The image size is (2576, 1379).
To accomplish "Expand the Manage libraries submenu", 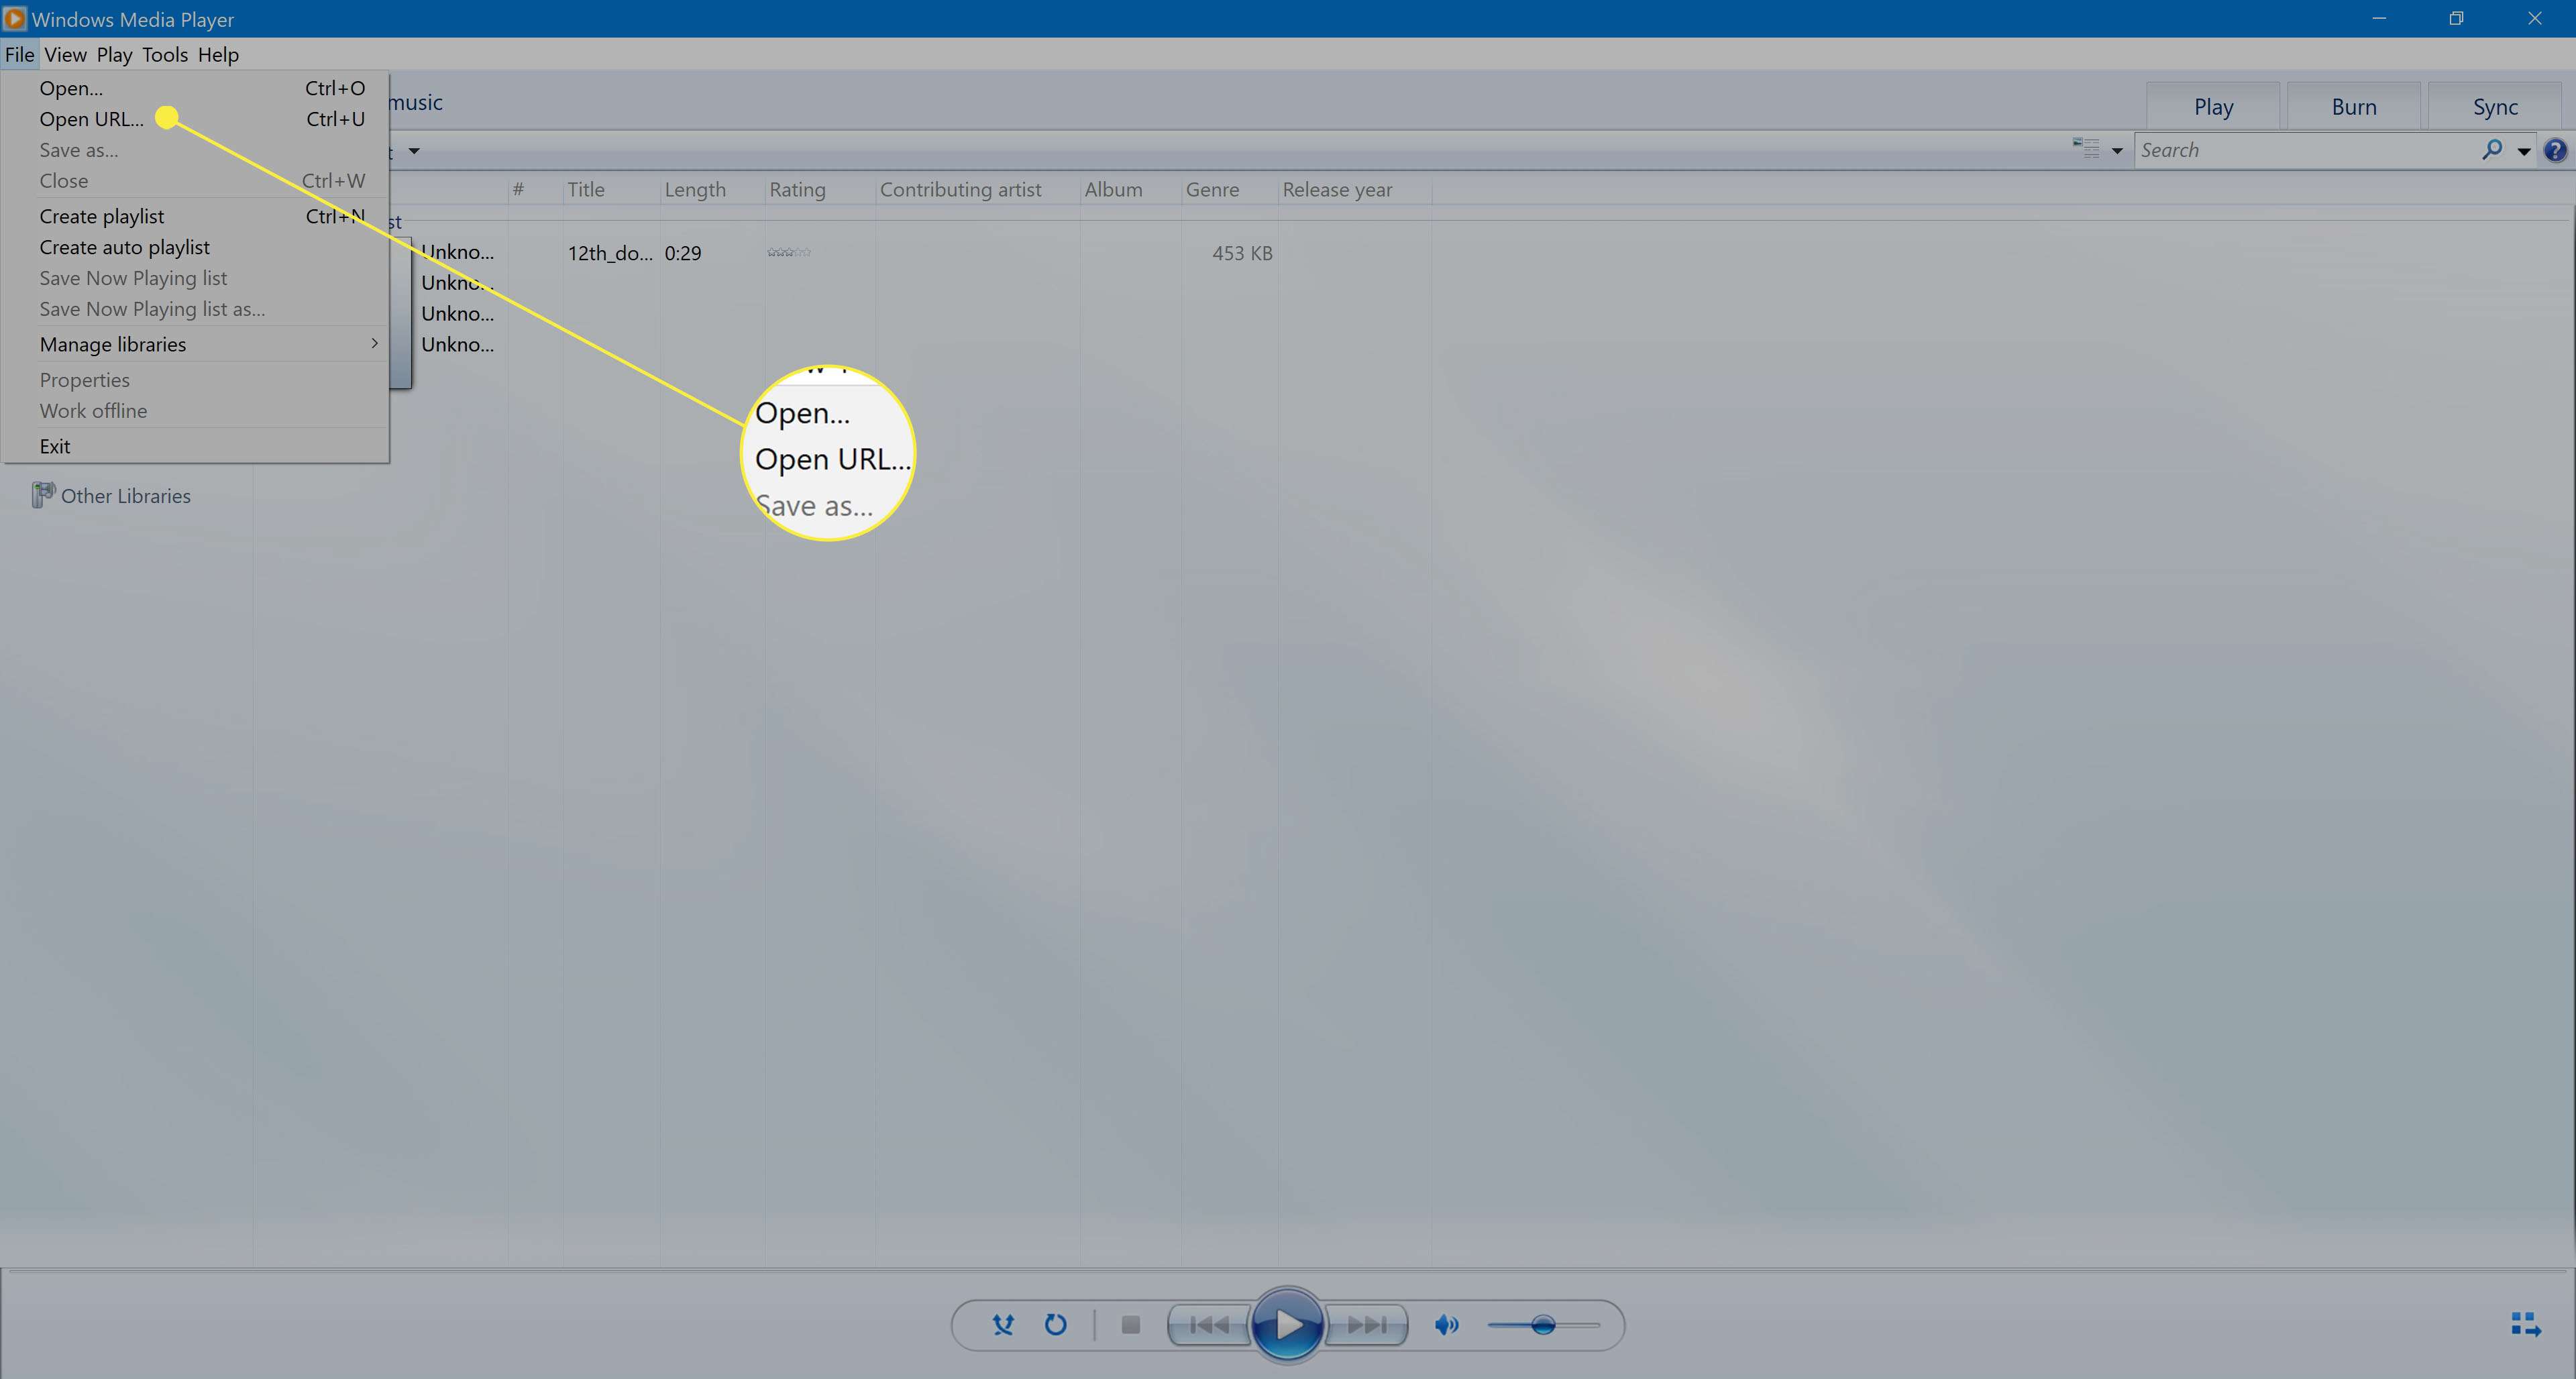I will coord(195,344).
